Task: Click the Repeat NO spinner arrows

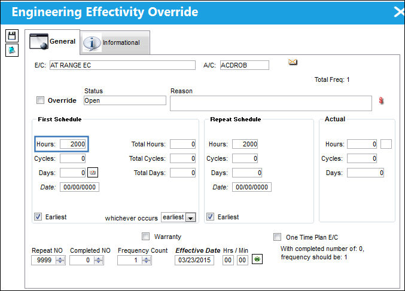Action: click(60, 260)
